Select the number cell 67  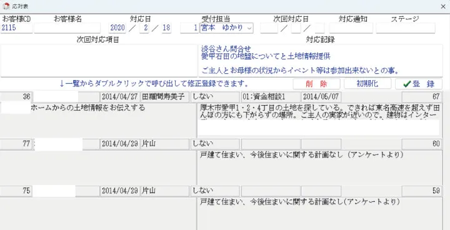(x=422, y=97)
